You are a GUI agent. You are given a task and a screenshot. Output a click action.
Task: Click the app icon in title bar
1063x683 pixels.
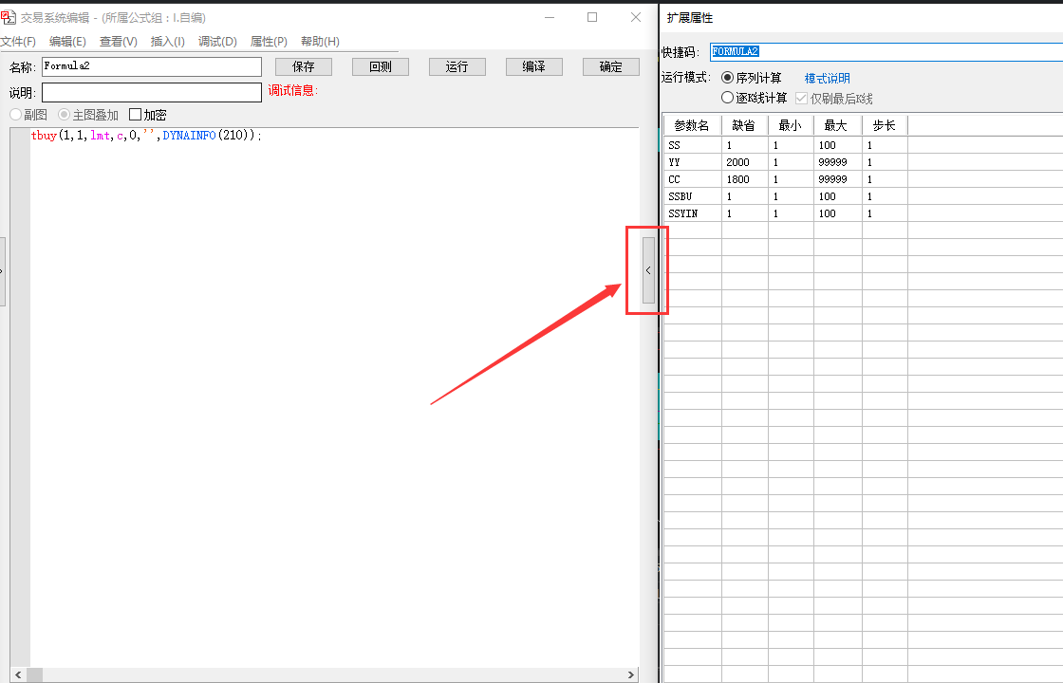pyautogui.click(x=9, y=17)
